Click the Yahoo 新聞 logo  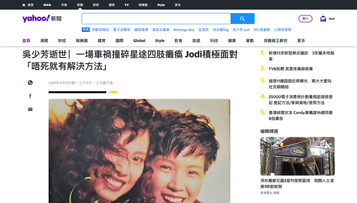42,18
